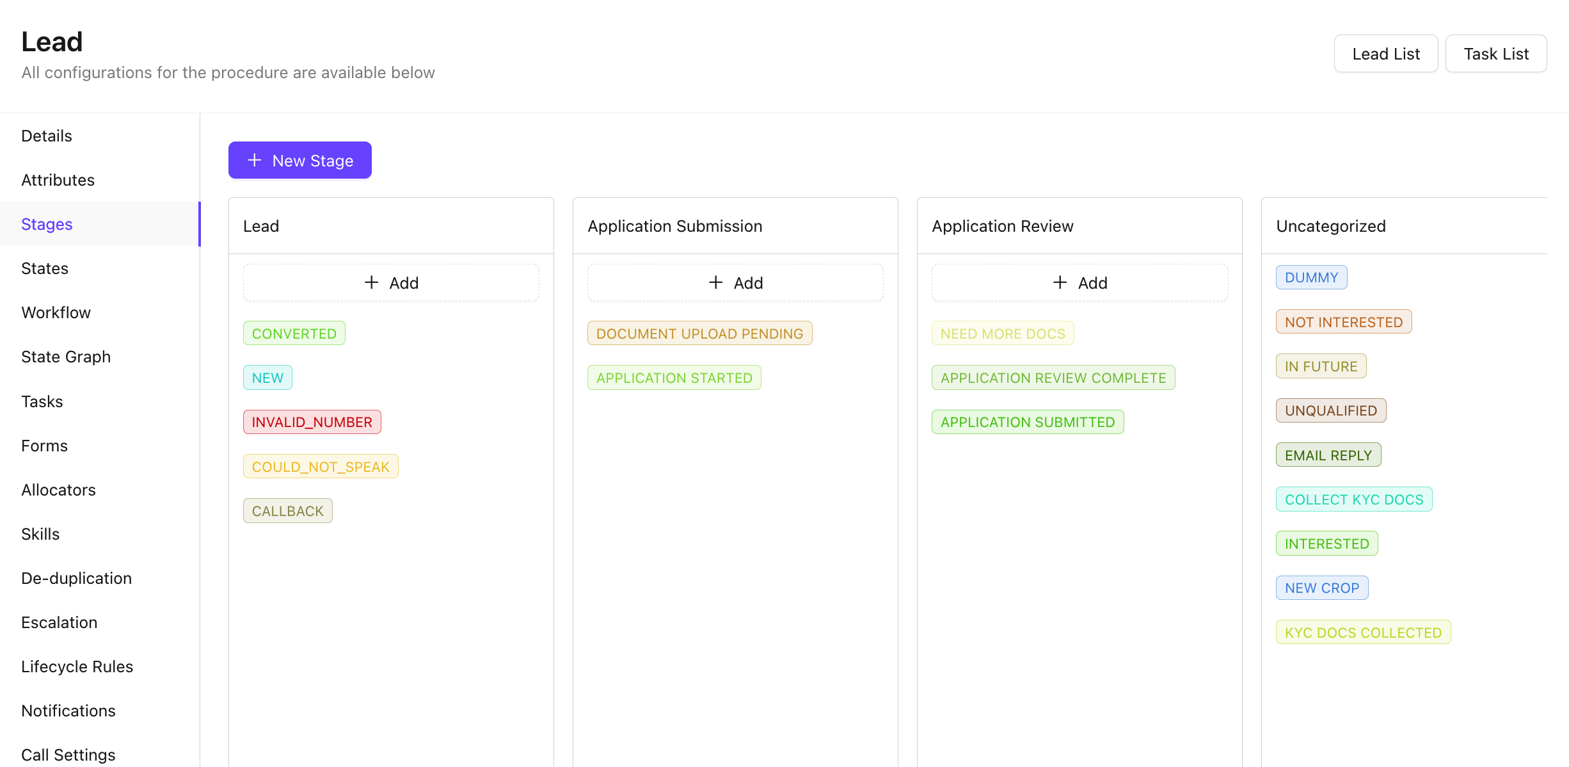
Task: Click the NEED MORE DOCS tag
Action: click(1002, 334)
